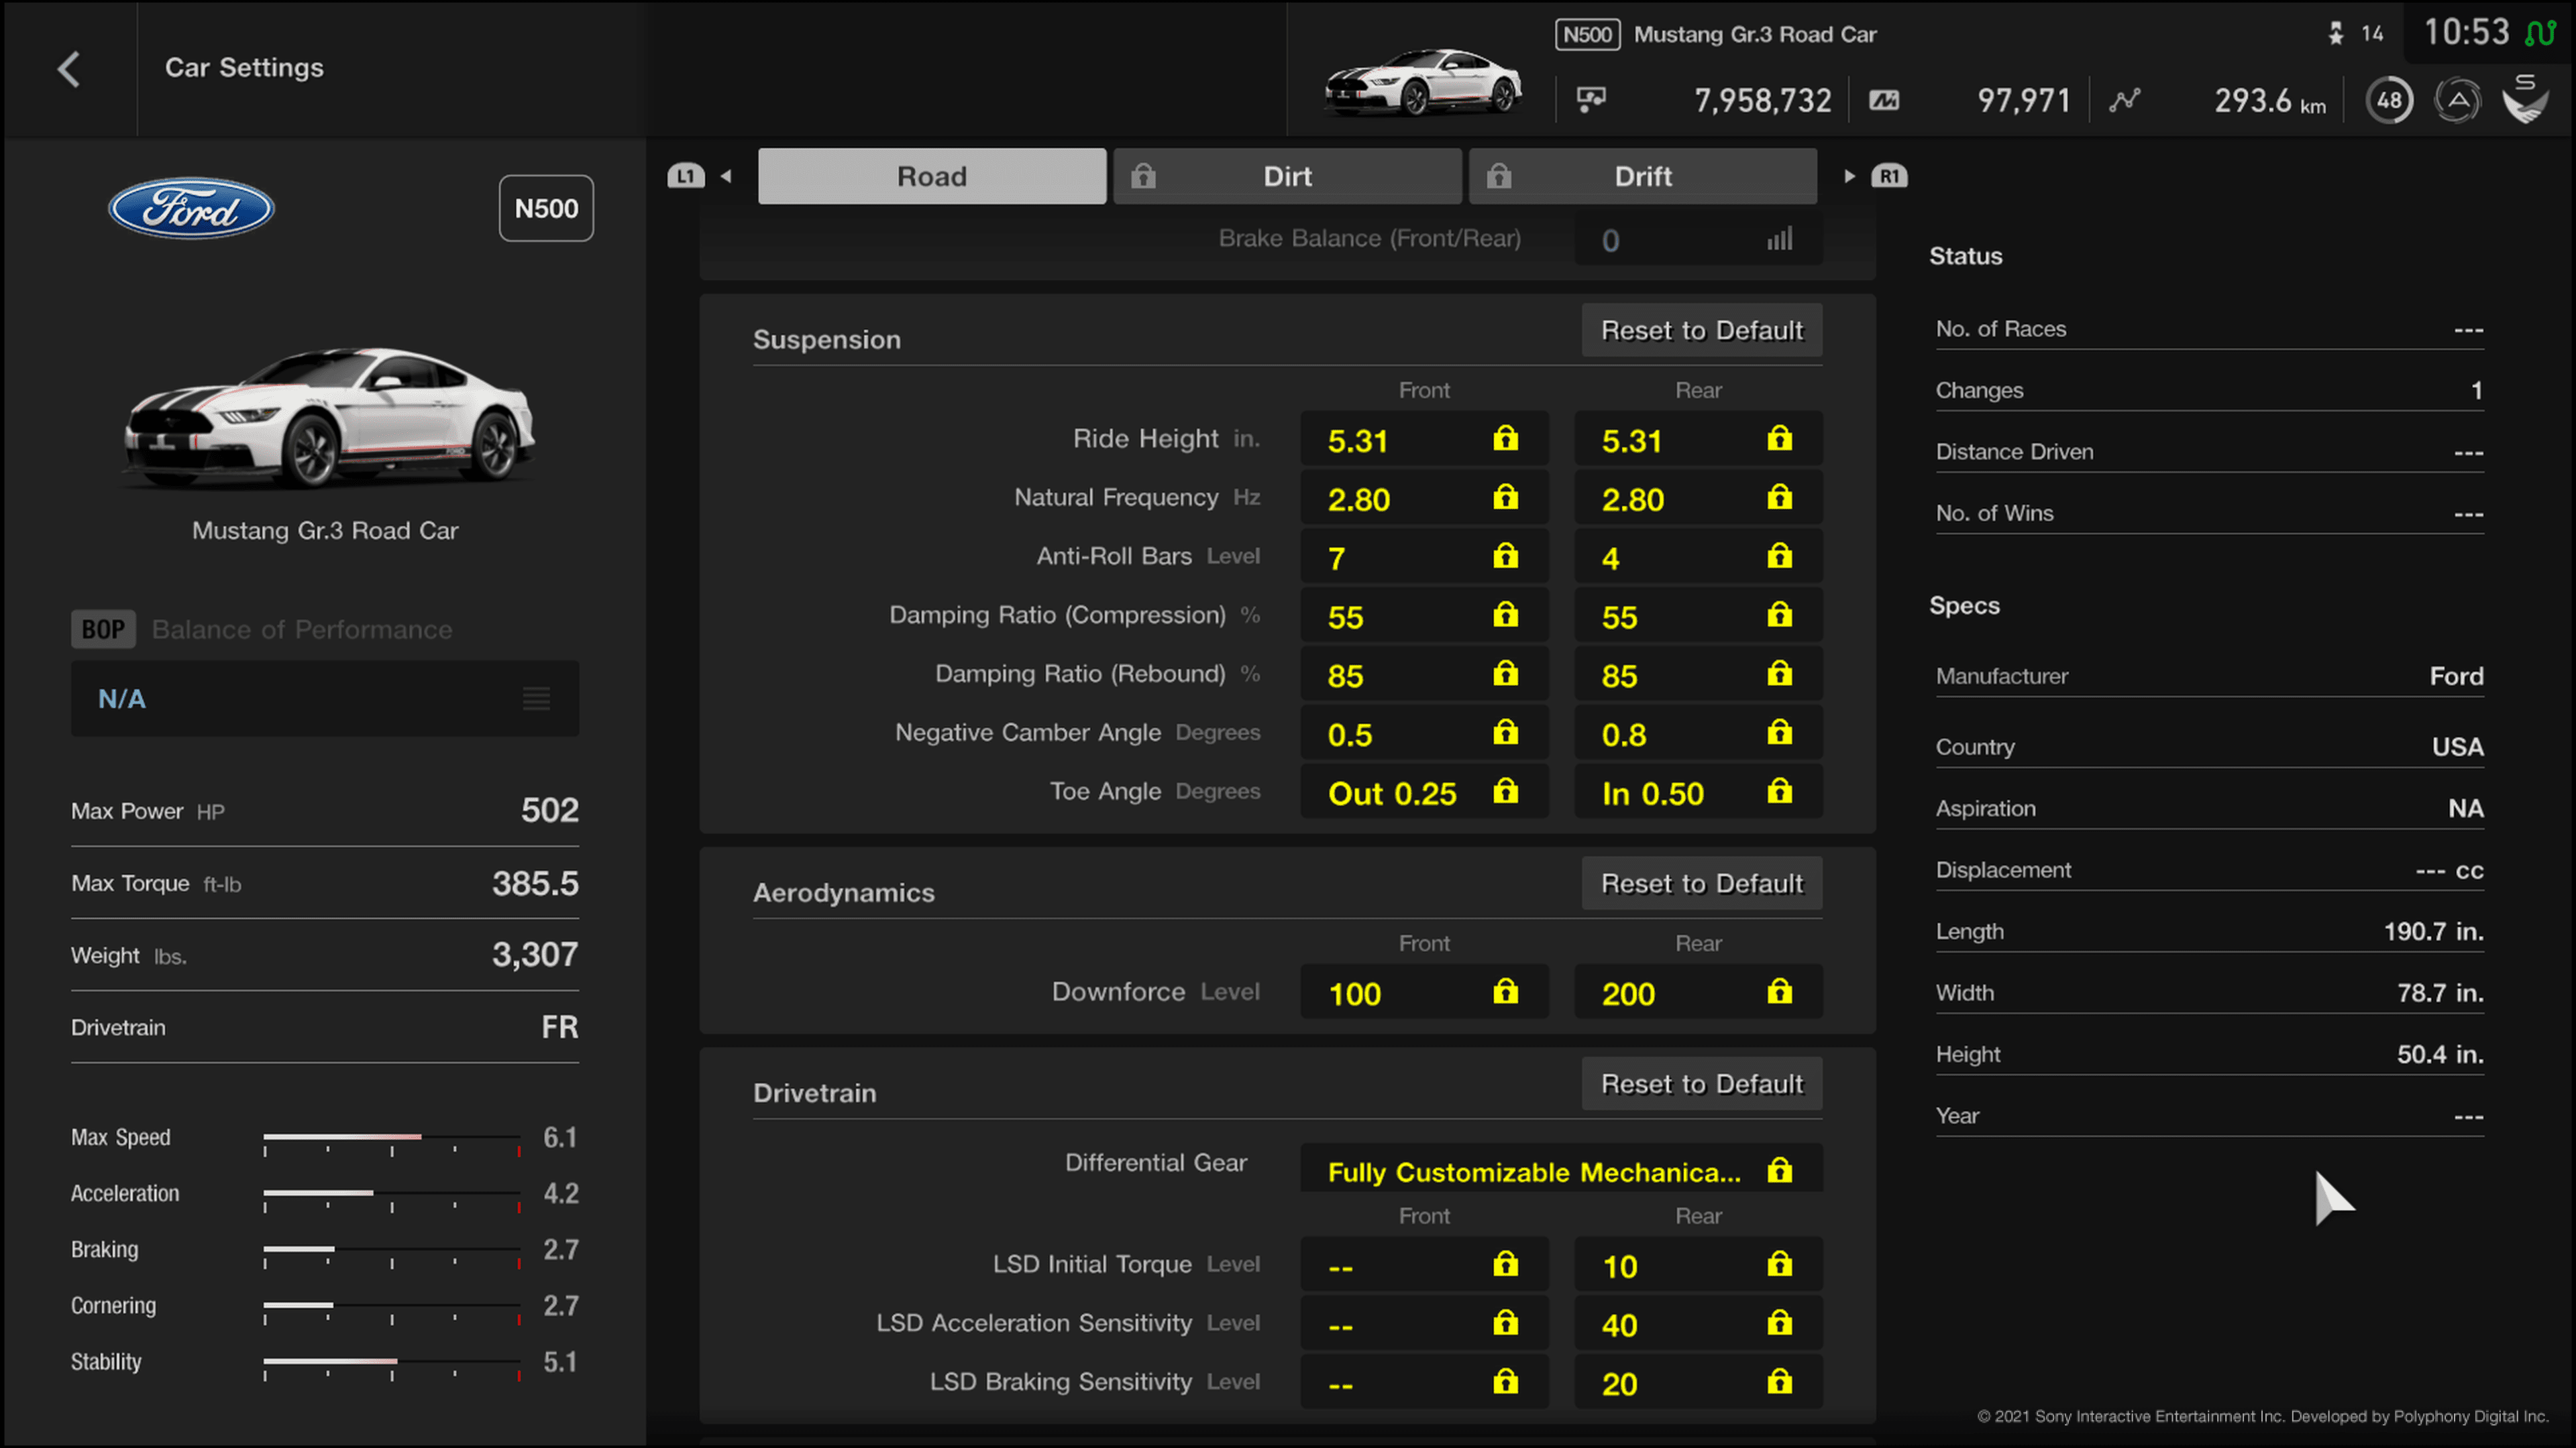Select the locked Dirt tab
The height and width of the screenshot is (1448, 2576).
pyautogui.click(x=1287, y=176)
